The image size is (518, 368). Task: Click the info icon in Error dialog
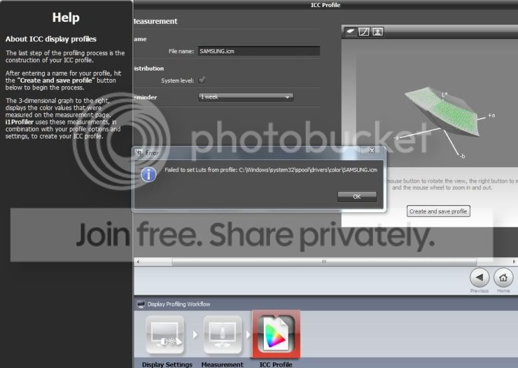[x=148, y=173]
